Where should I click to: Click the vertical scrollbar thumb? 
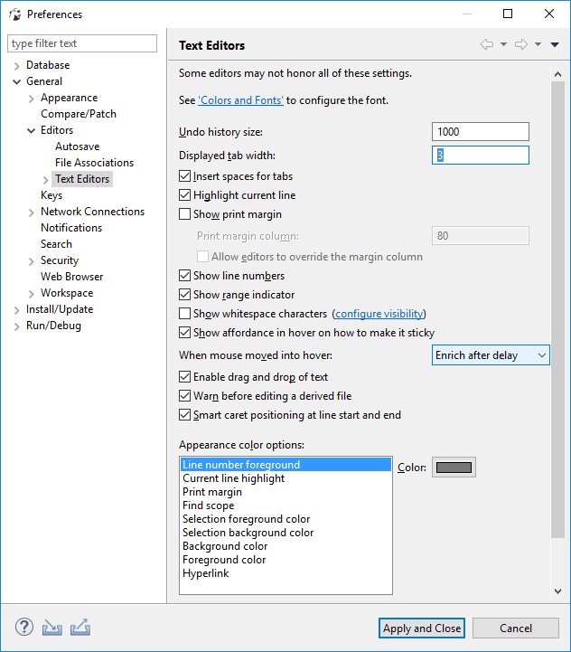click(557, 310)
